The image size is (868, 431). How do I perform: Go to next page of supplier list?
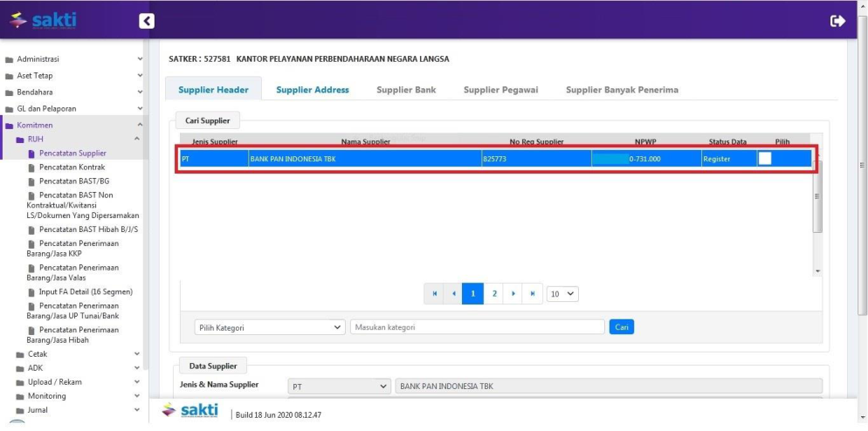coord(513,294)
